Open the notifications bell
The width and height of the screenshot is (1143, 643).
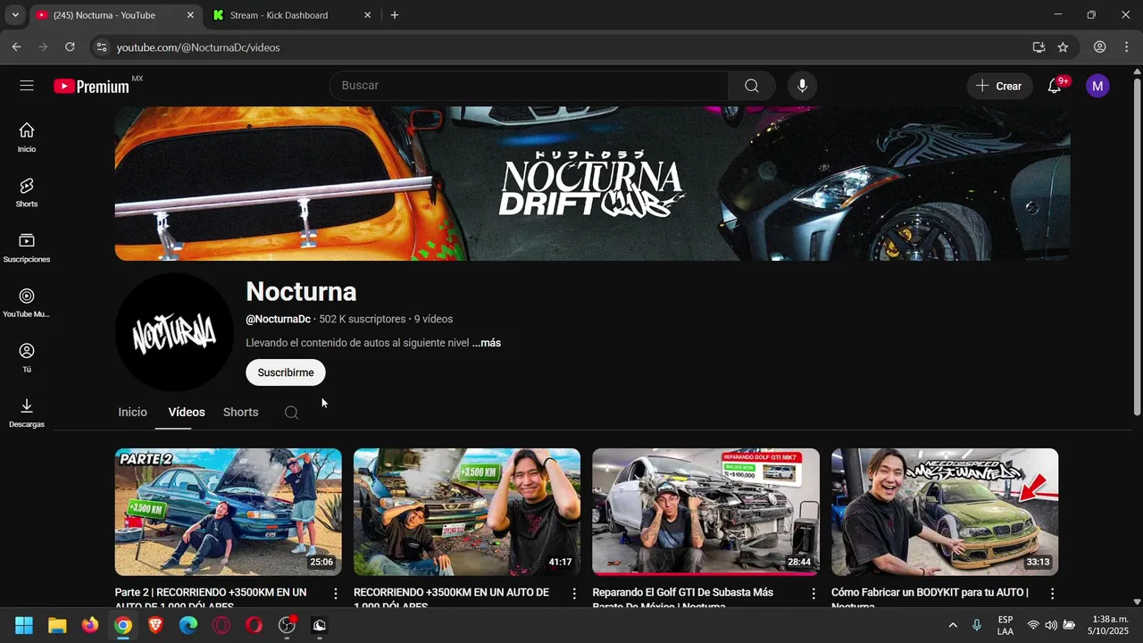pyautogui.click(x=1055, y=86)
